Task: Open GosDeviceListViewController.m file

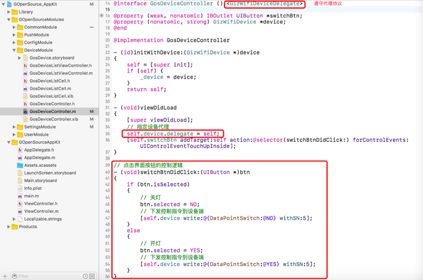Action: [61, 73]
